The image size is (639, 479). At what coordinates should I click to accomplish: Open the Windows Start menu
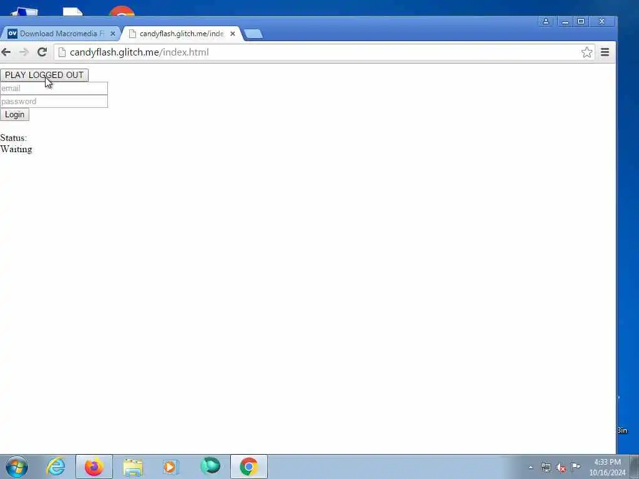tap(17, 467)
